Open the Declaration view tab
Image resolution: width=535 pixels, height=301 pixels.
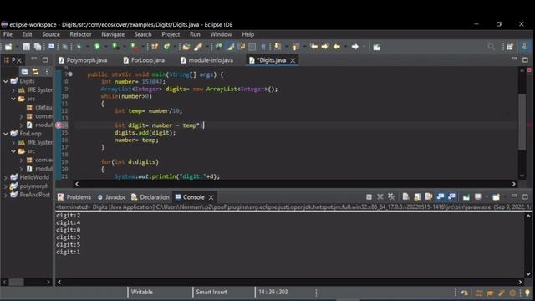pos(150,197)
